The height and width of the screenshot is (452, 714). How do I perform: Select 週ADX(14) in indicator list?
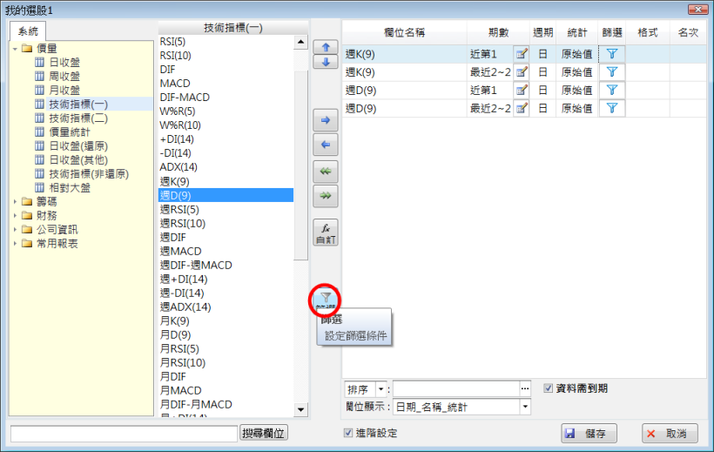[x=185, y=307]
